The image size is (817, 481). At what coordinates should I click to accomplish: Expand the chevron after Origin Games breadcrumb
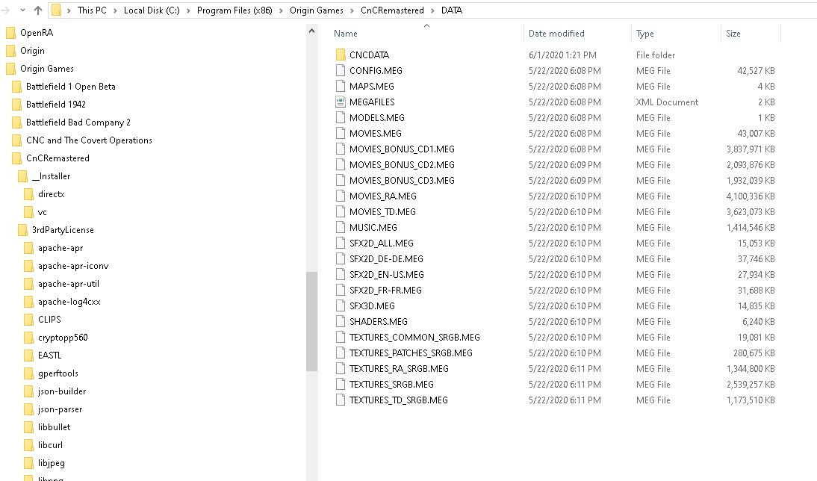click(352, 10)
